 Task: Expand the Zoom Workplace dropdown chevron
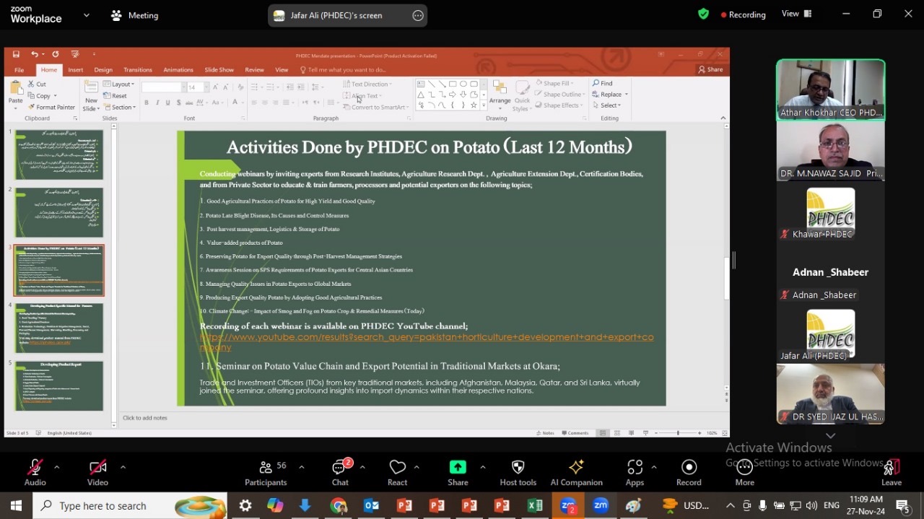[87, 14]
